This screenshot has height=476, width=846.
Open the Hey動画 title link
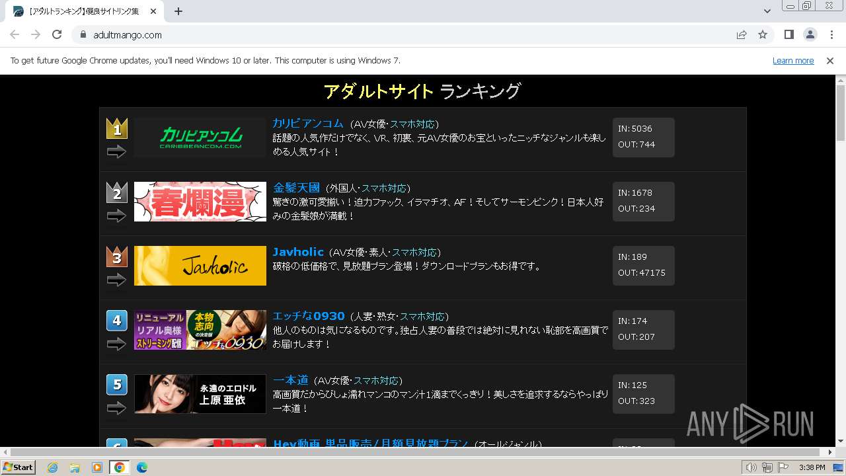pyautogui.click(x=371, y=444)
